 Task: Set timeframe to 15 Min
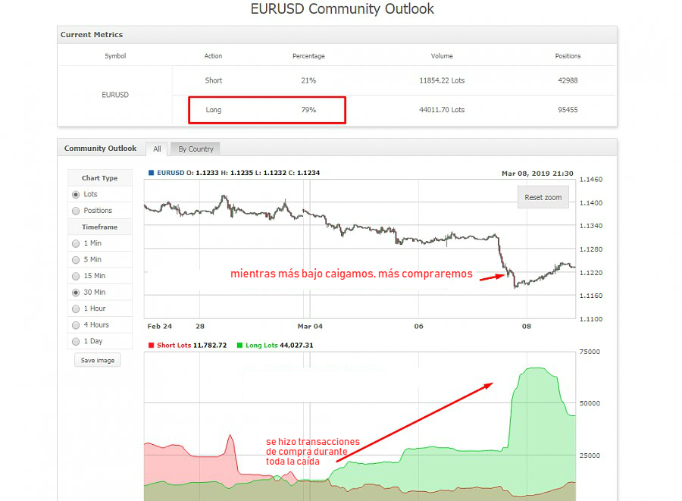pyautogui.click(x=76, y=276)
